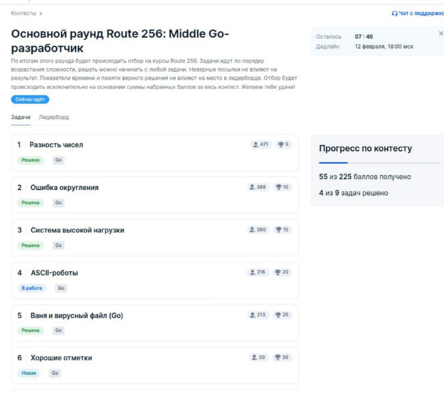
Task: Click Go tag on Разность чисел
Action: point(58,160)
